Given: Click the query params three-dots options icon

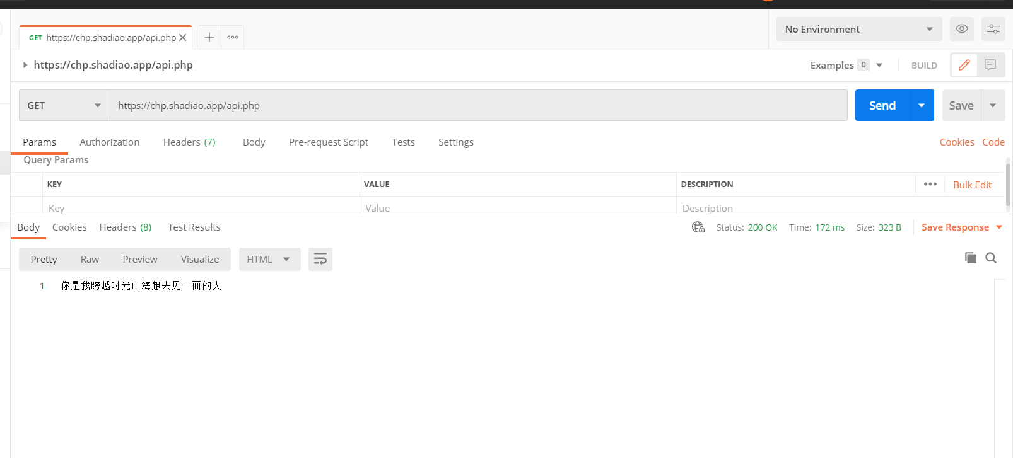Looking at the screenshot, I should 930,184.
